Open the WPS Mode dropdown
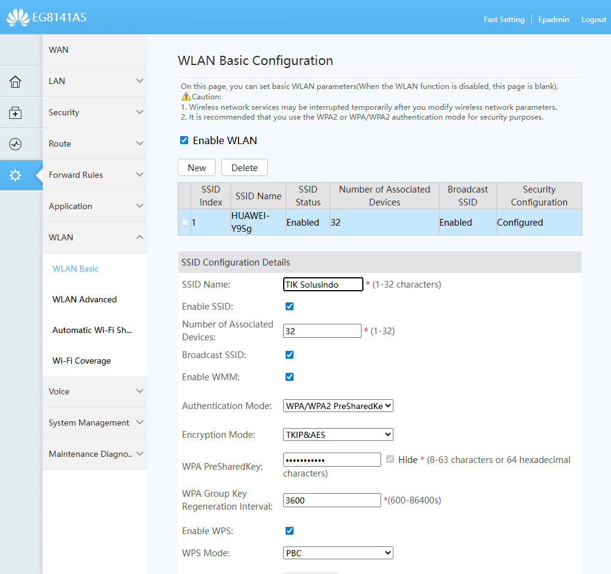Screen dimensions: 611x574 338,553
